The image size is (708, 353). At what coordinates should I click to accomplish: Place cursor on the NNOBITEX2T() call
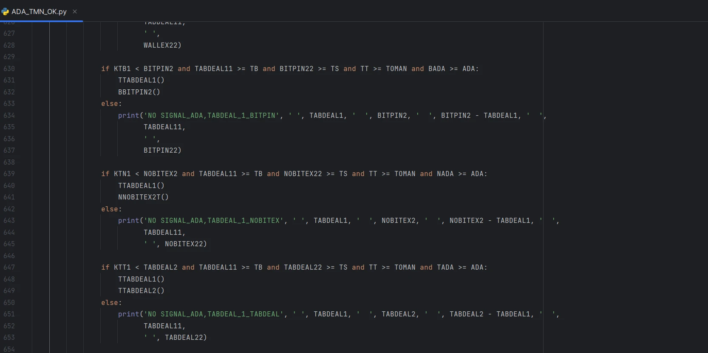143,197
